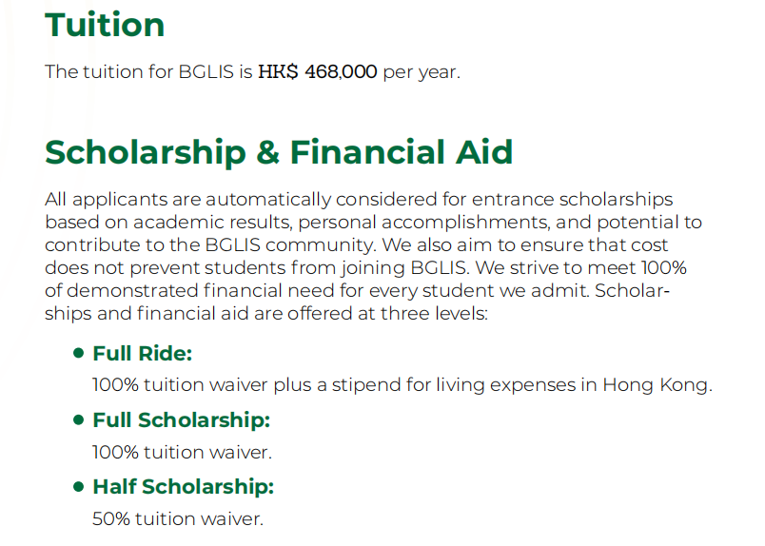
Task: Click "100% tuition waiver." under Full Scholarship
Action: pos(182,453)
